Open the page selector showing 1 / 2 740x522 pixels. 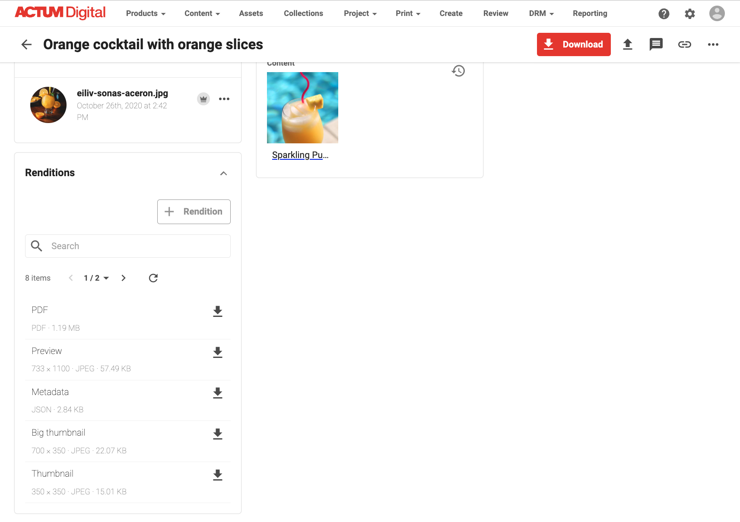click(x=96, y=278)
